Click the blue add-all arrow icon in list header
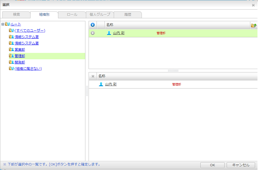258x170 pixels. 93,25
